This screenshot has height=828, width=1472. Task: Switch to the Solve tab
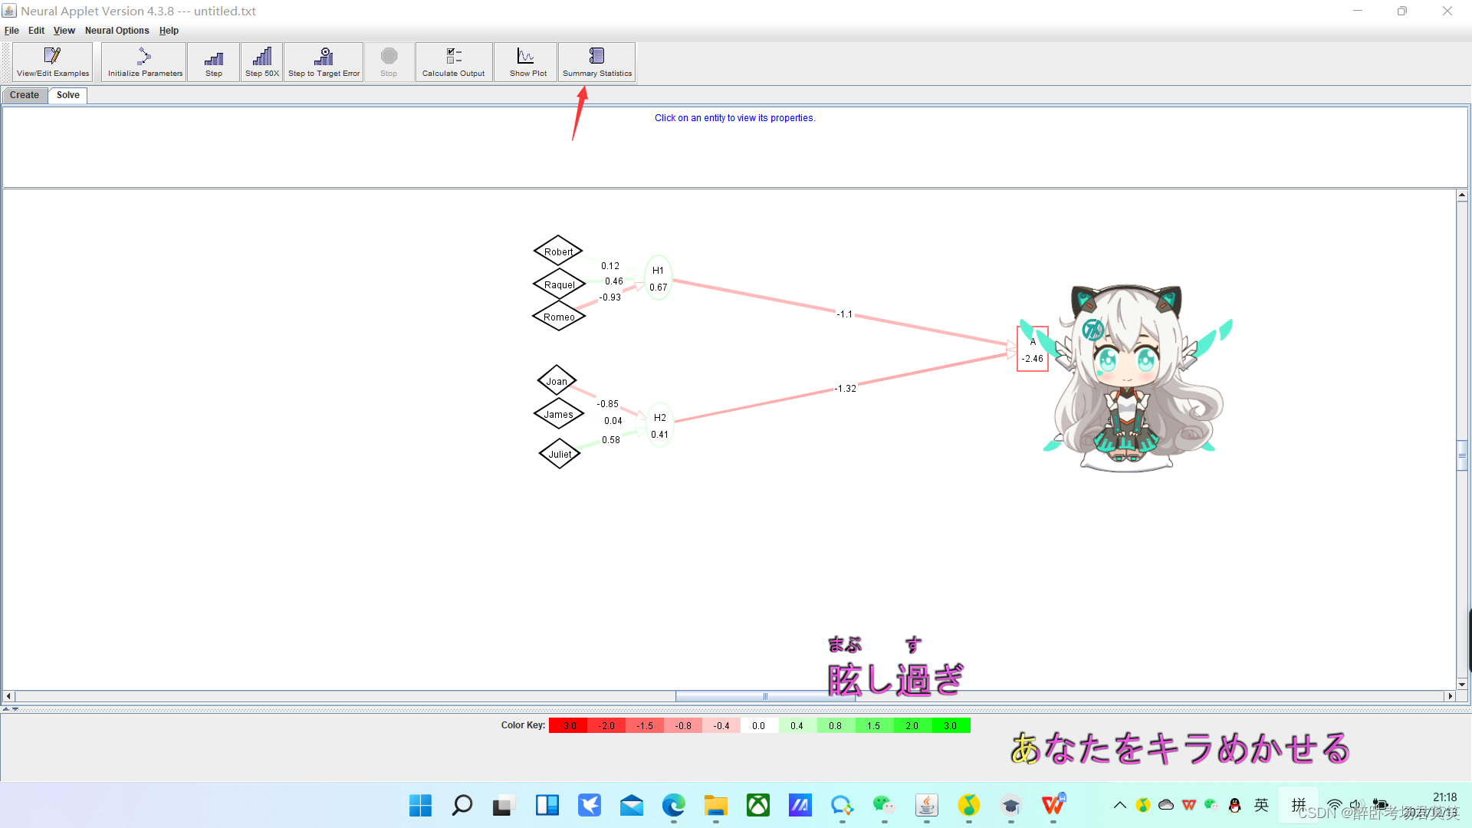click(67, 95)
